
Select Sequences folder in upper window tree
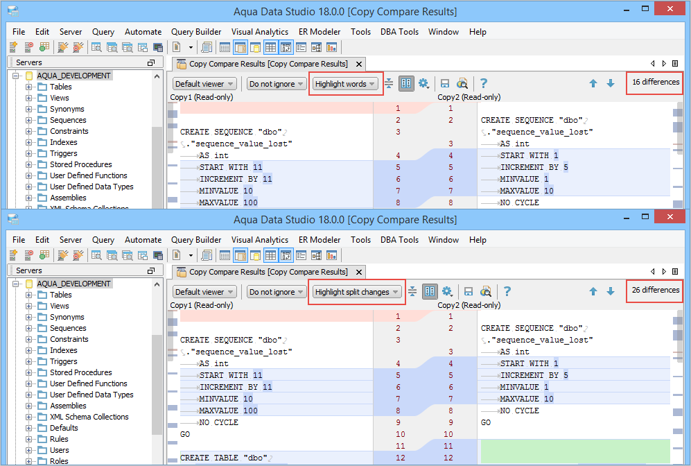click(68, 120)
